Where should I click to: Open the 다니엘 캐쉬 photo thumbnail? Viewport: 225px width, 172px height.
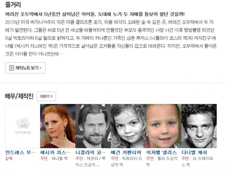click(199, 126)
